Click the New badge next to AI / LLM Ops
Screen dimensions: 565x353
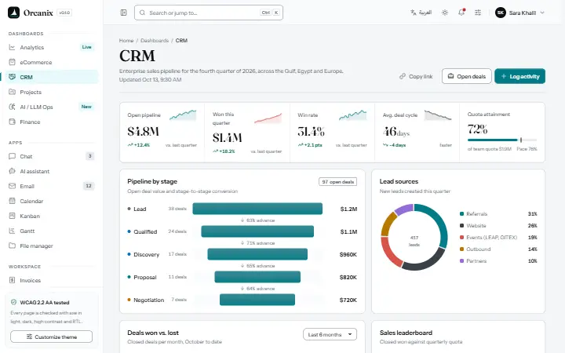click(x=86, y=107)
